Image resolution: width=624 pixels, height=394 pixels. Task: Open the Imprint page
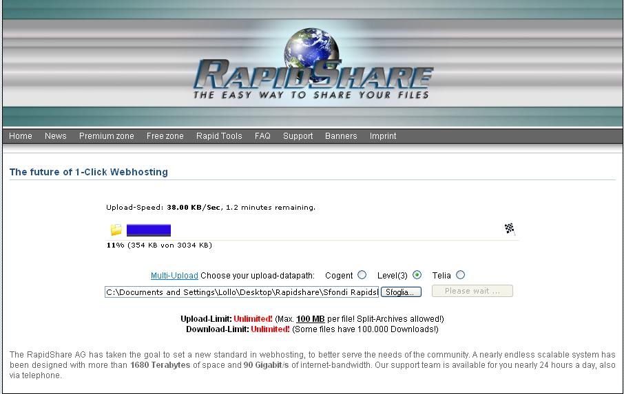point(383,136)
